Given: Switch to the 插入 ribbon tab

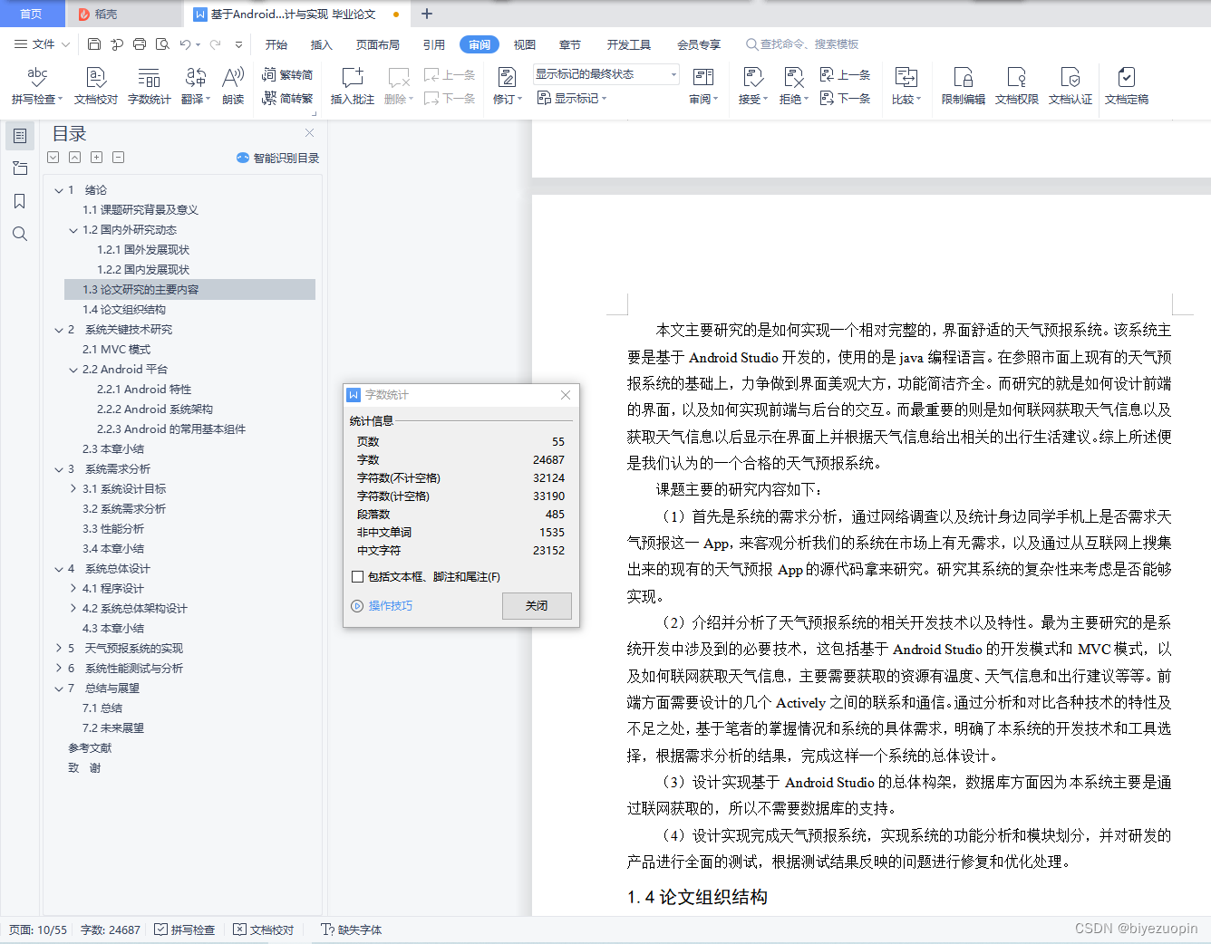Looking at the screenshot, I should [322, 44].
